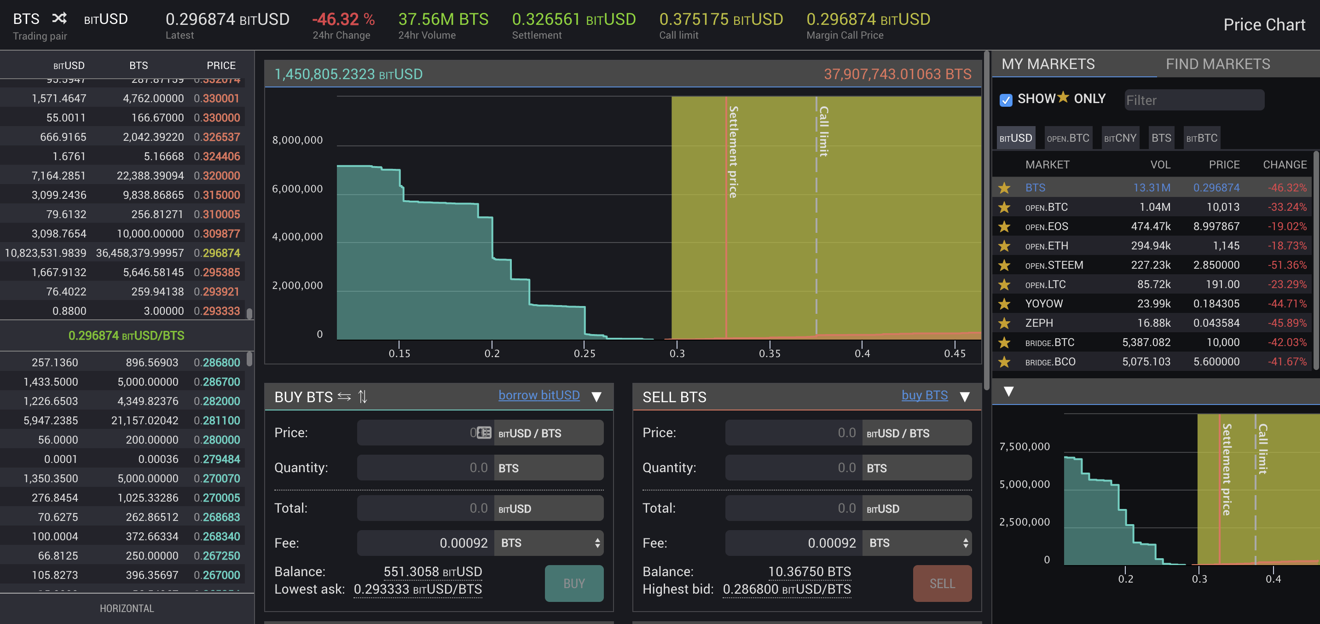The width and height of the screenshot is (1320, 624).
Task: Click the order book icon in Buy Price field
Action: tap(484, 433)
